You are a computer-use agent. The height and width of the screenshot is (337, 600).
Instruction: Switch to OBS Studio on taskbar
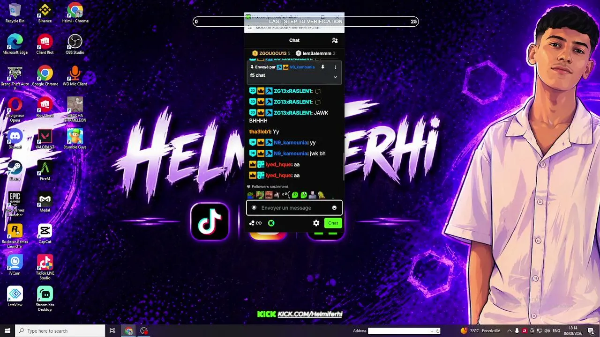point(144,331)
